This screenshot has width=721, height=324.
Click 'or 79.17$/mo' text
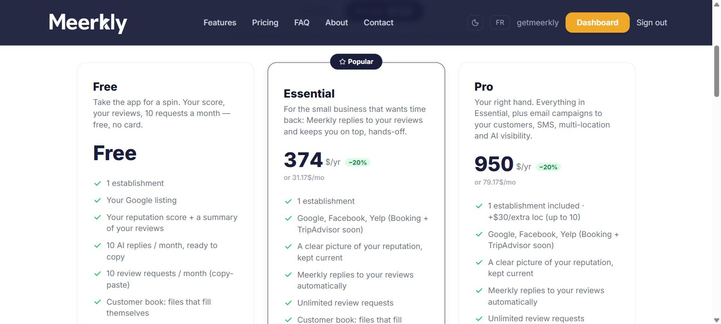point(495,182)
